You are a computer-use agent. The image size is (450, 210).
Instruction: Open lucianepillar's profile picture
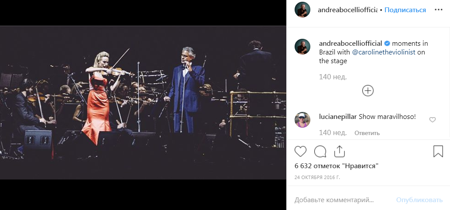pos(302,119)
